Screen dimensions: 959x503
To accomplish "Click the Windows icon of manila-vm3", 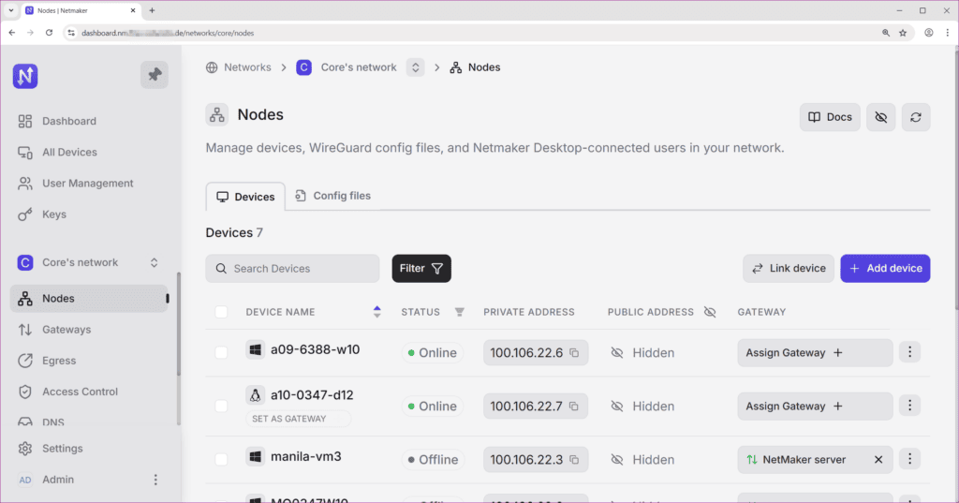I will pyautogui.click(x=255, y=457).
